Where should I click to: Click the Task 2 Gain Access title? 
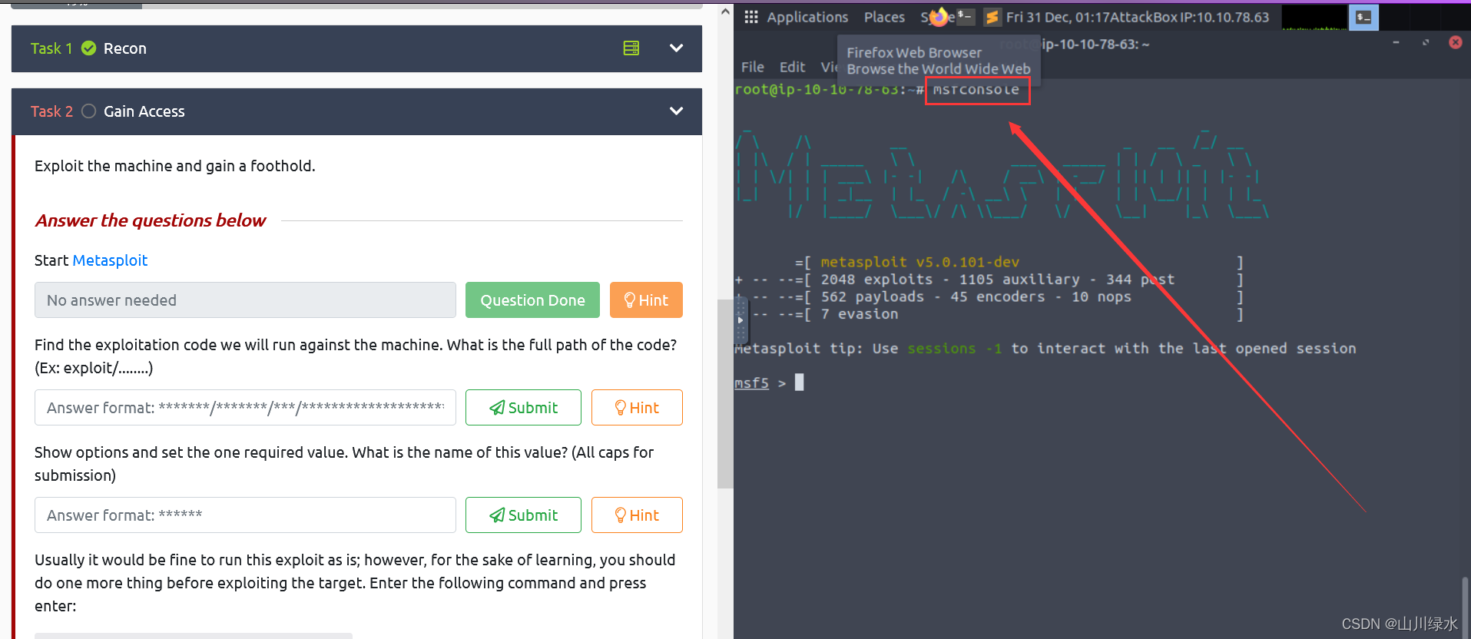144,111
